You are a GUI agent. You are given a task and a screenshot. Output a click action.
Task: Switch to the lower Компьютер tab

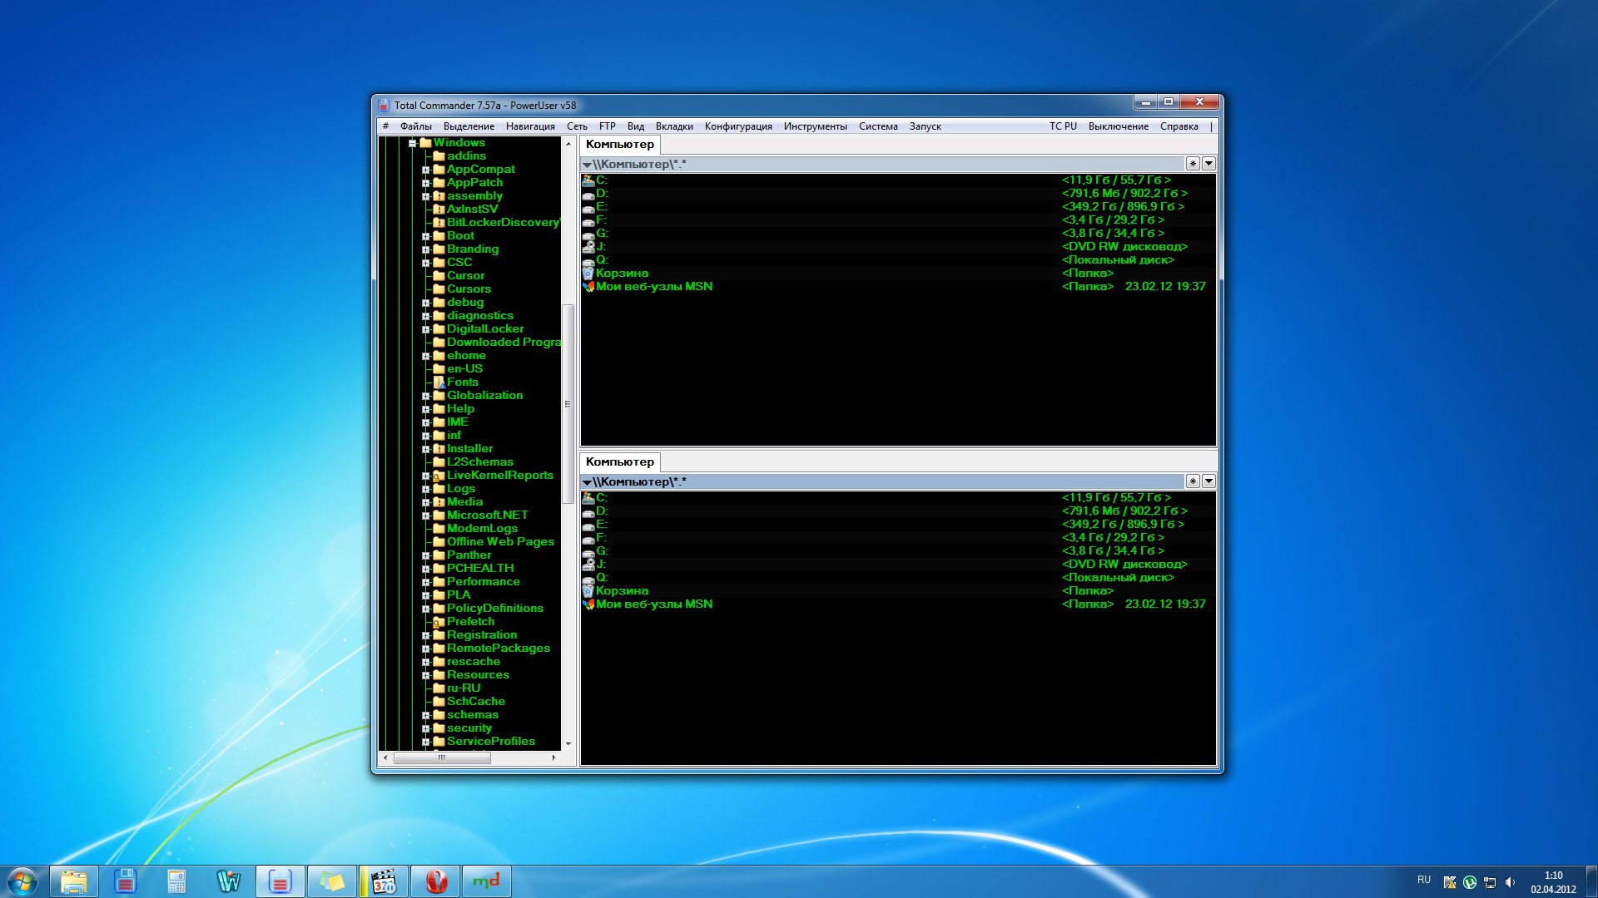tap(619, 462)
